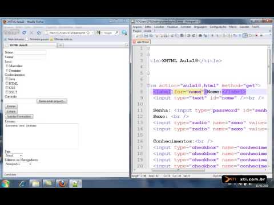
Task: Save the file with the Notepad++ Save icon
Action: 146,35
